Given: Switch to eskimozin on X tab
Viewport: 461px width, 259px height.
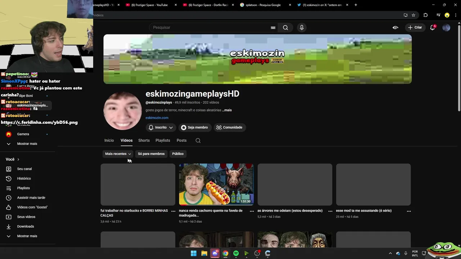Looking at the screenshot, I should click(x=322, y=5).
